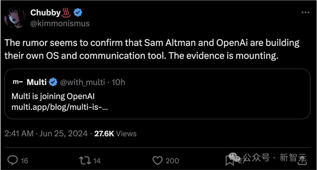The image size is (317, 170).
Task: Click Multi's blue verified checkmark badge
Action: tap(53, 82)
